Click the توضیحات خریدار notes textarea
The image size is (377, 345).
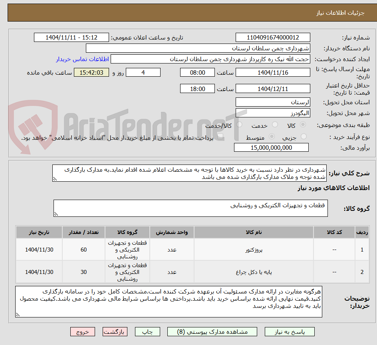coord(169,302)
